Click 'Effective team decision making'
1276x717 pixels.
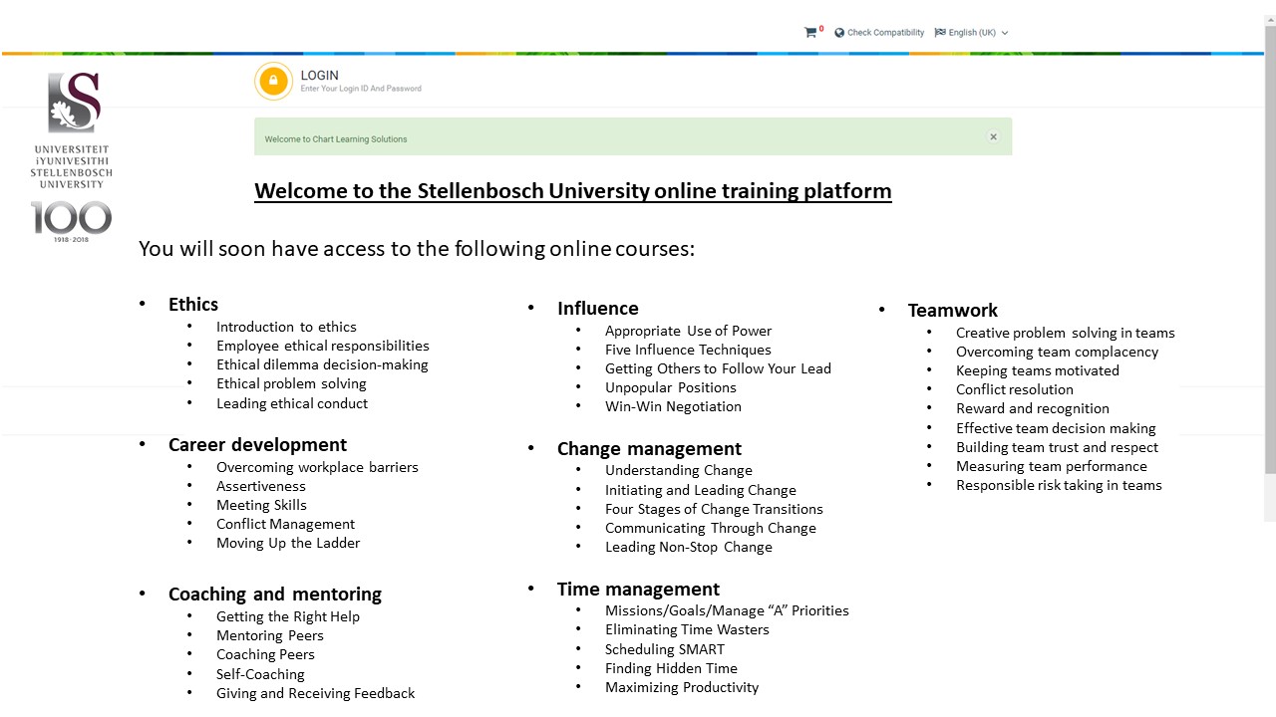pyautogui.click(x=1056, y=428)
